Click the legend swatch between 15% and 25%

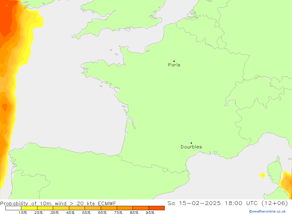tap(29, 208)
